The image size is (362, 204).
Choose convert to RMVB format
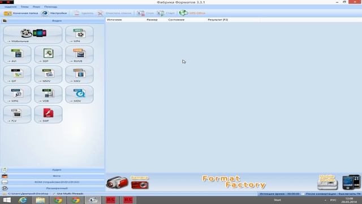tap(79, 54)
